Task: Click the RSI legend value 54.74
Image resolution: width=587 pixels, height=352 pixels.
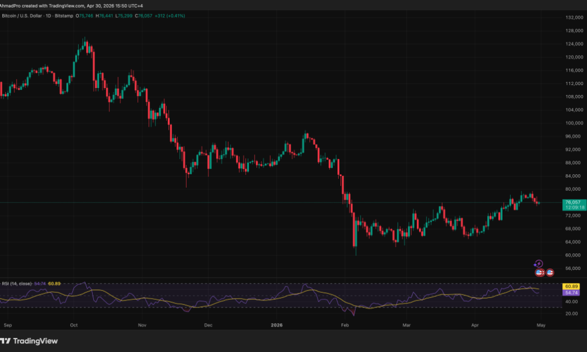Action: pyautogui.click(x=40, y=283)
